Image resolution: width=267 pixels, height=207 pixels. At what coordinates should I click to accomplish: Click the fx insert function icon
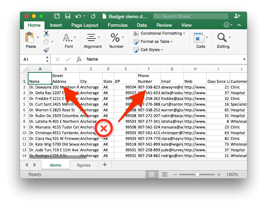pos(79,59)
